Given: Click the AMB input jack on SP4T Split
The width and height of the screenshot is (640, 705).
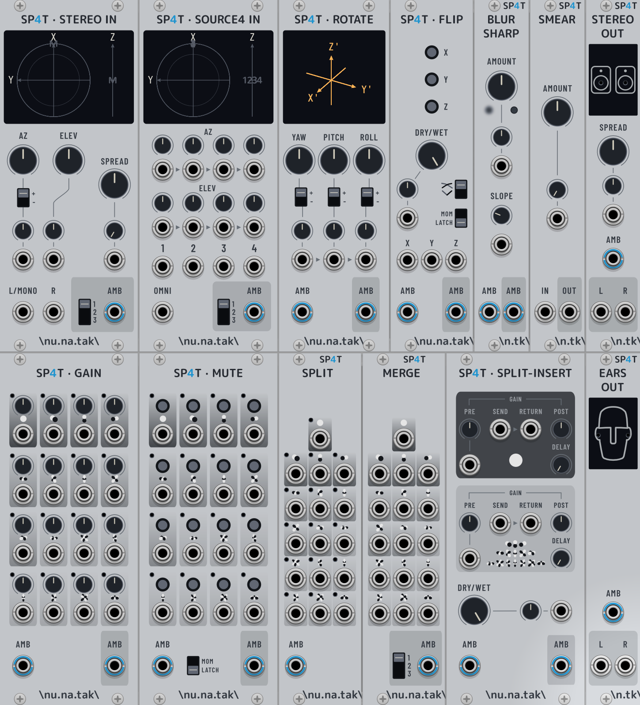Looking at the screenshot, I should point(296,665).
